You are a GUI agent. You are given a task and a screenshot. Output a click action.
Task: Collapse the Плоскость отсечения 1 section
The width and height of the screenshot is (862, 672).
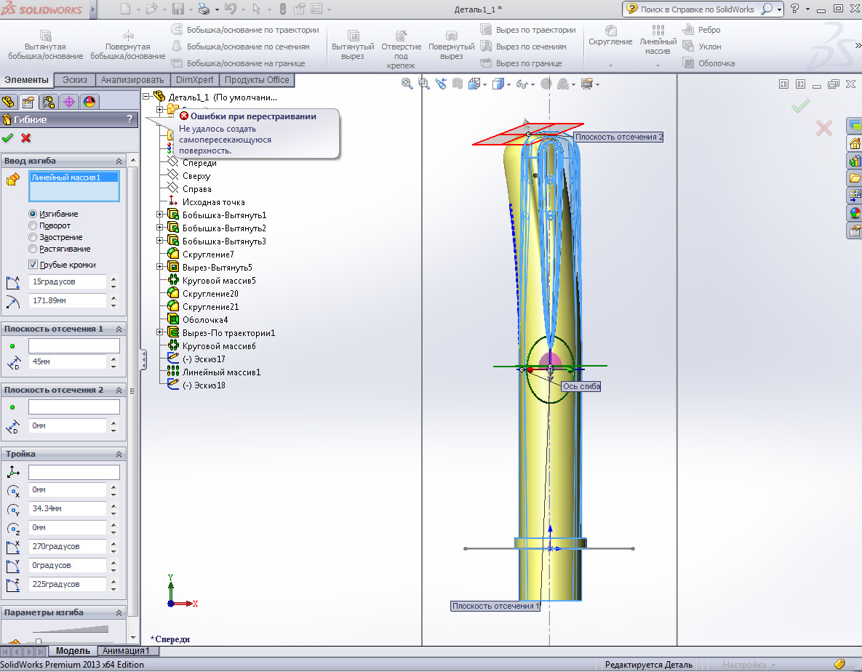[119, 329]
